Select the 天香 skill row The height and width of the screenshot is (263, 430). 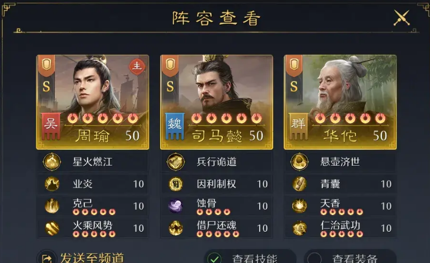click(340, 206)
